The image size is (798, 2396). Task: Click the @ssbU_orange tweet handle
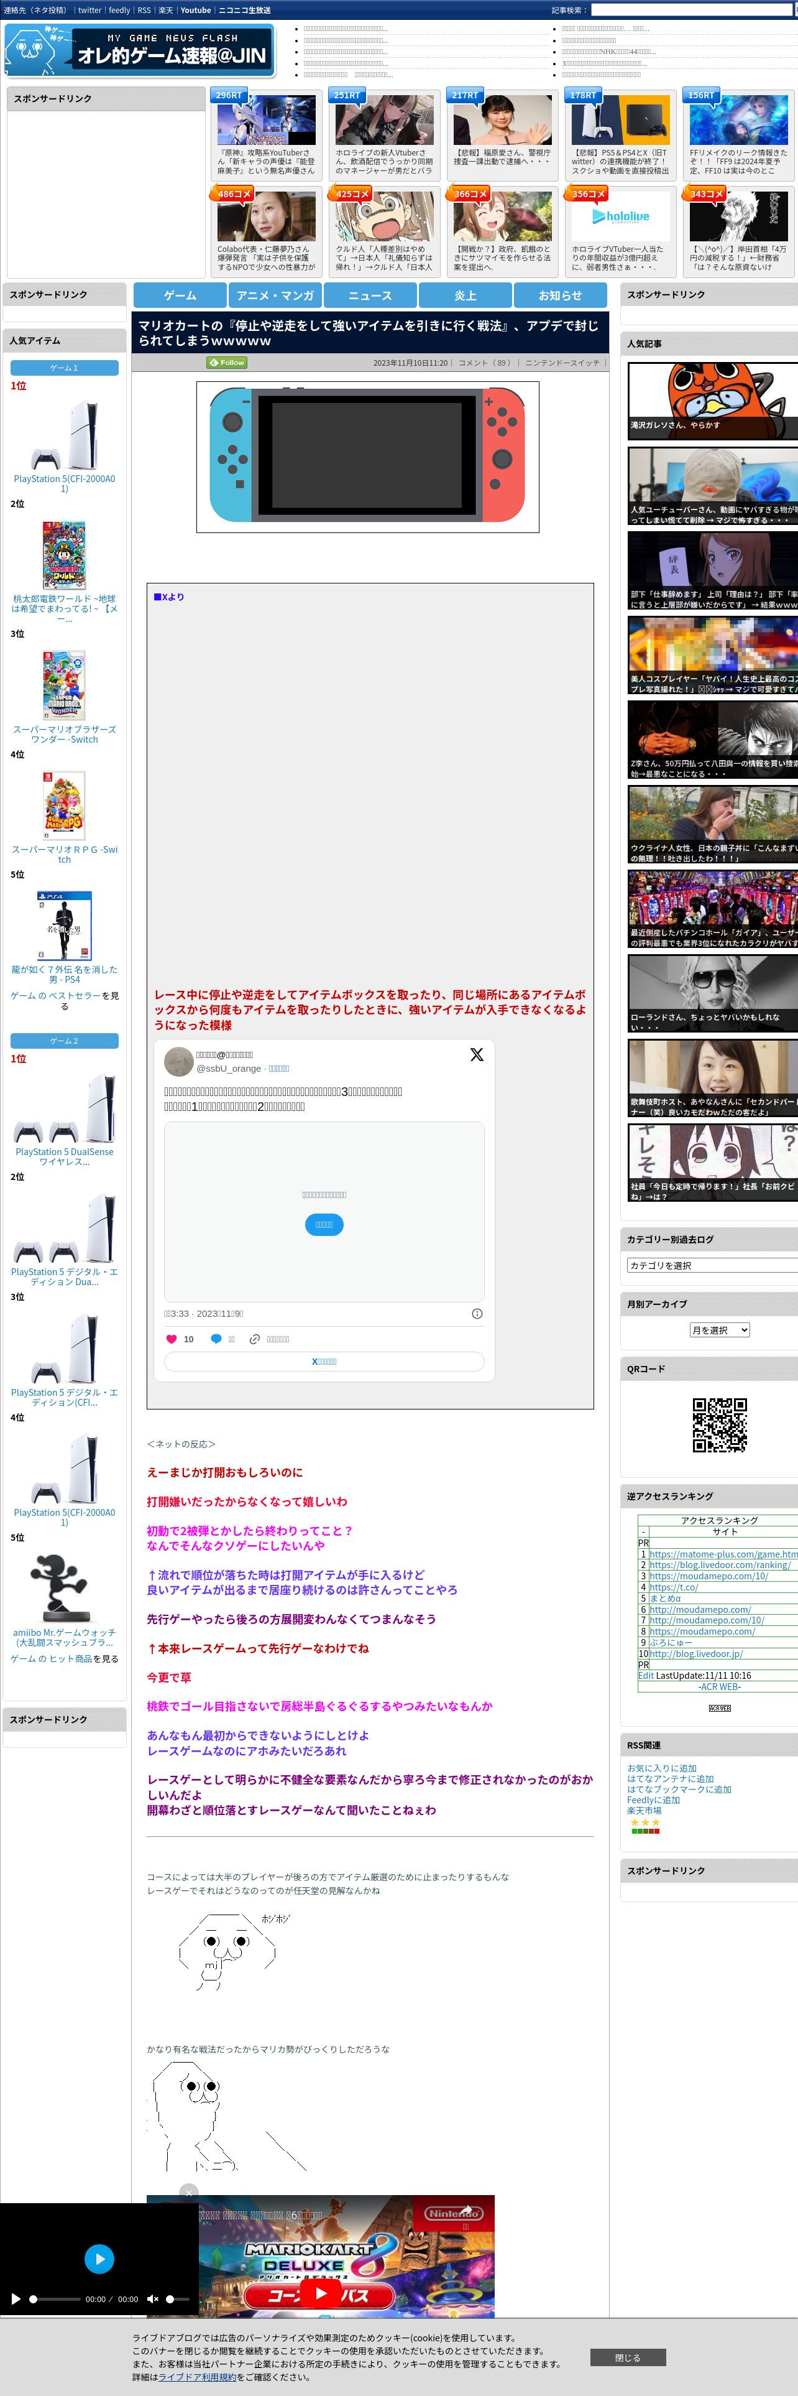pos(229,1068)
